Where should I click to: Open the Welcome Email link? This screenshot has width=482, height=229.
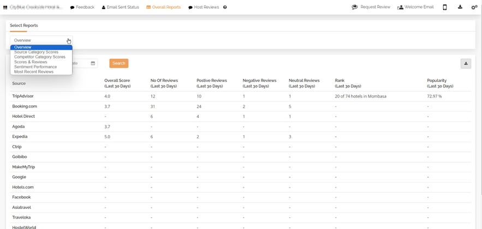(x=415, y=7)
